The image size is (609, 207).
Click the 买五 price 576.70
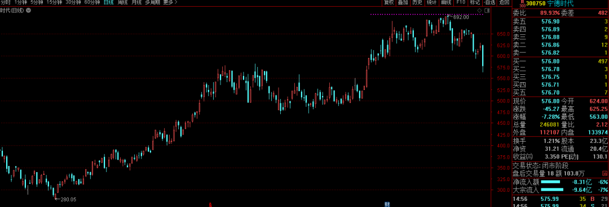tap(550, 92)
